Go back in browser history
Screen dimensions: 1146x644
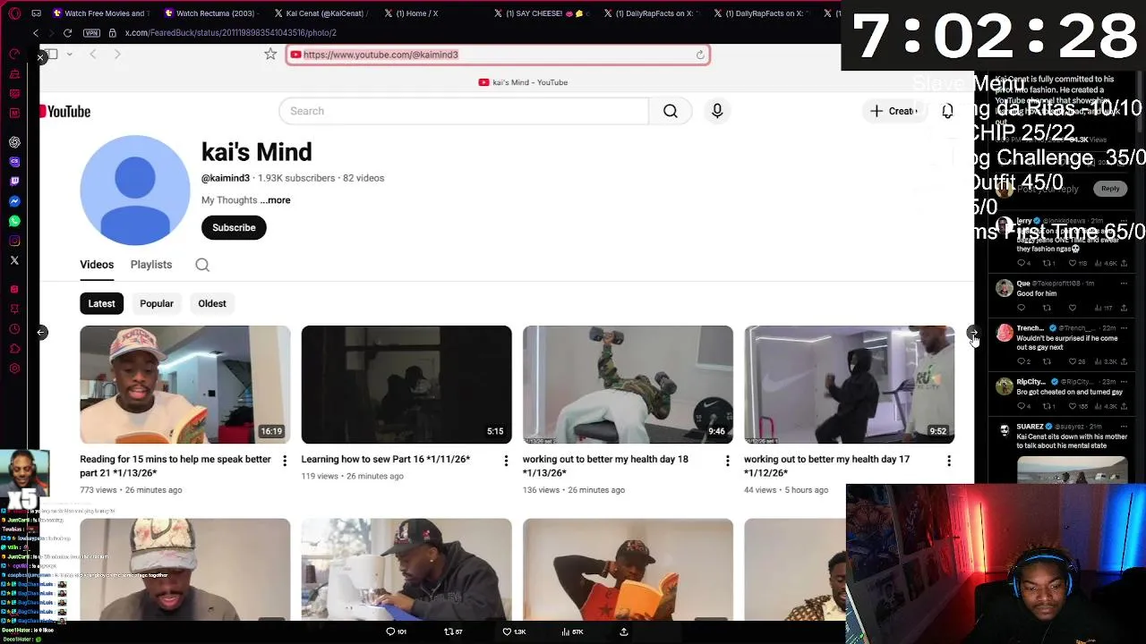tap(36, 33)
